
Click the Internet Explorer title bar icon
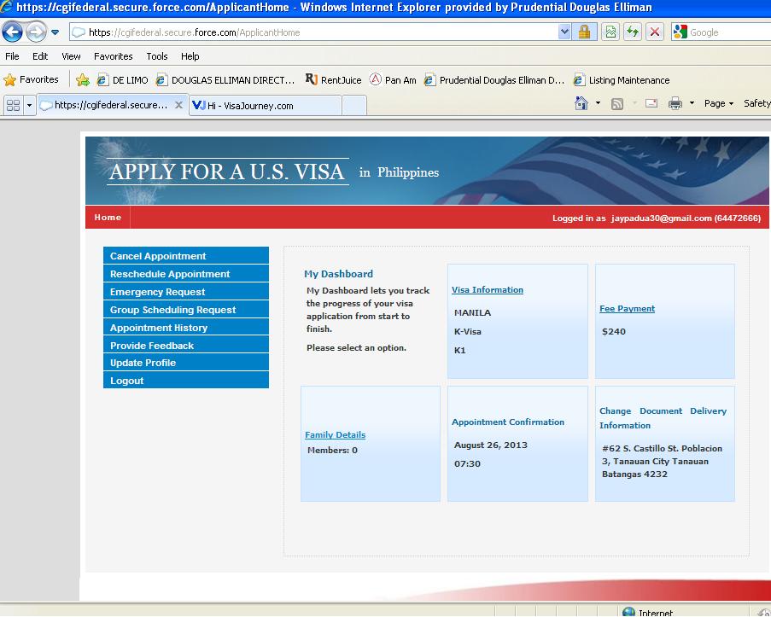[x=6, y=7]
